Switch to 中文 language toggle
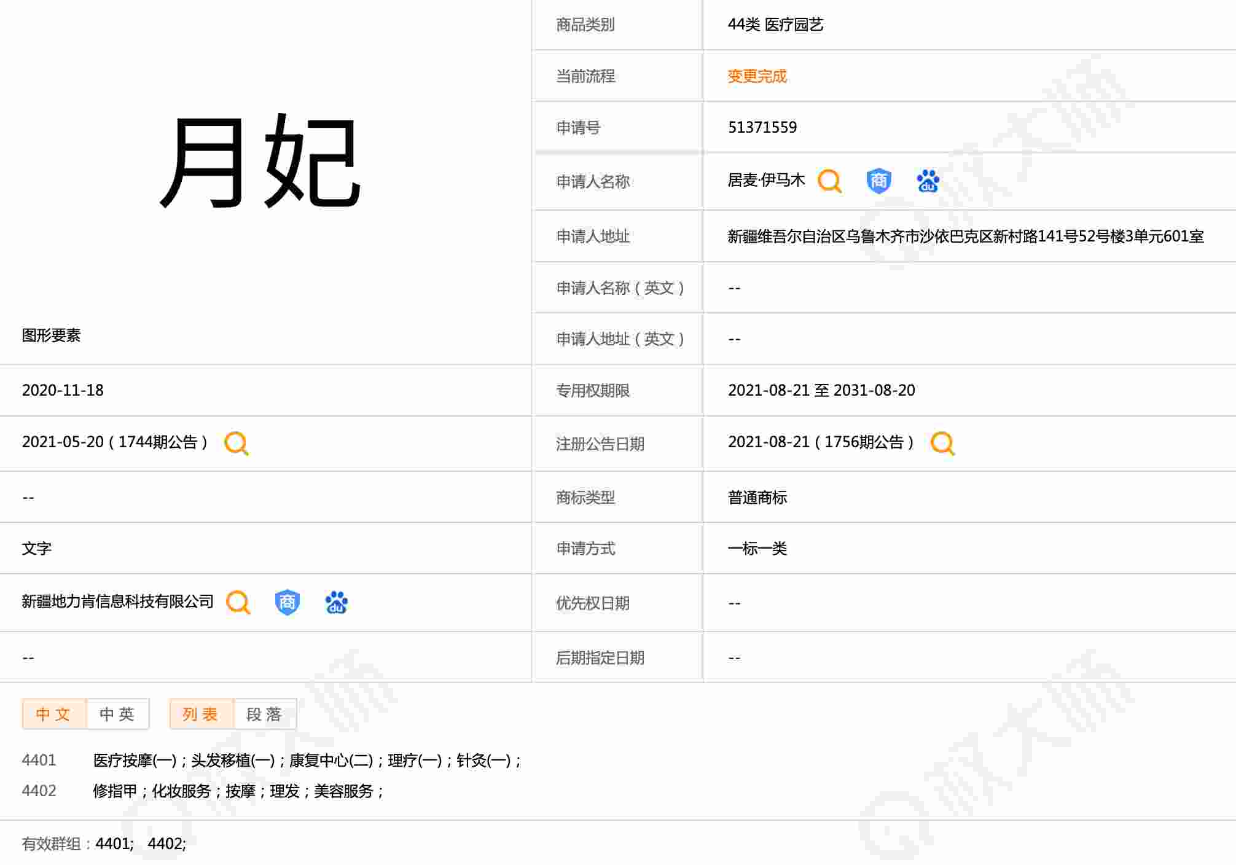 pyautogui.click(x=54, y=714)
